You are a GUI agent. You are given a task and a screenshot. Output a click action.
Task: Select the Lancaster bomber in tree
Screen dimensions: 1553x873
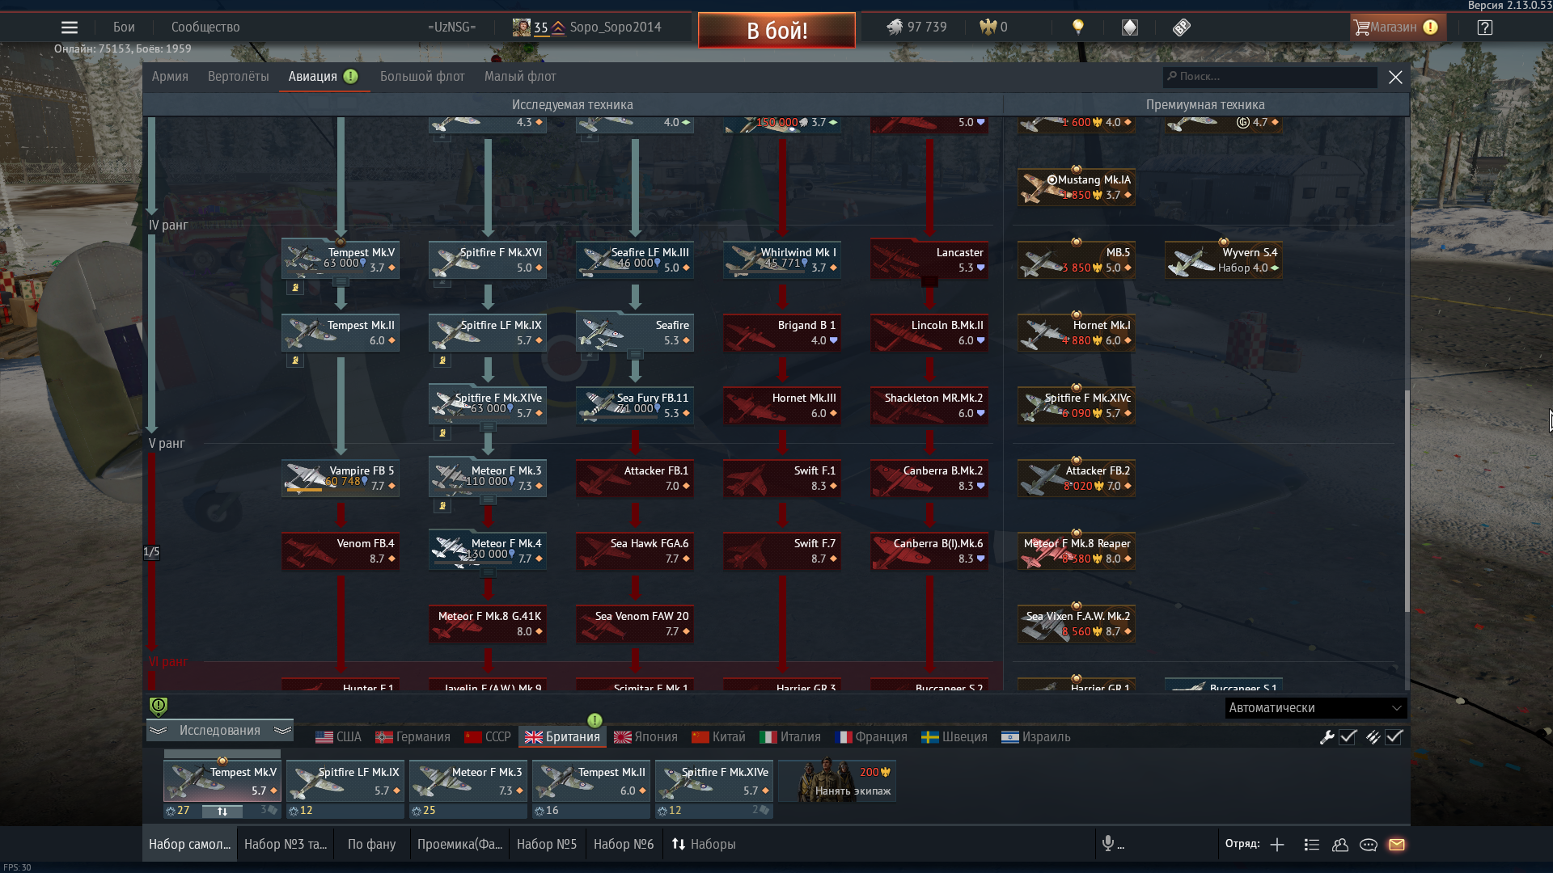(929, 260)
